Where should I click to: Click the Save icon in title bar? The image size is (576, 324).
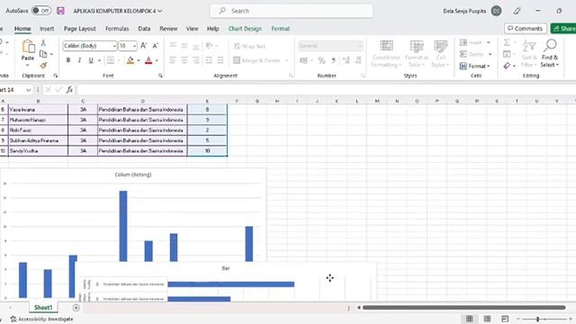coord(60,11)
